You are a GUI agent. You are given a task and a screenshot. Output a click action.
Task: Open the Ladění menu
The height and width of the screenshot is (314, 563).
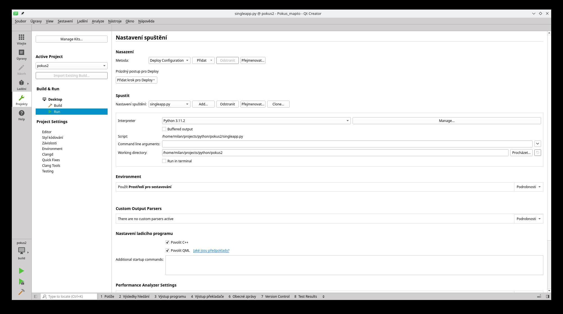(x=82, y=21)
